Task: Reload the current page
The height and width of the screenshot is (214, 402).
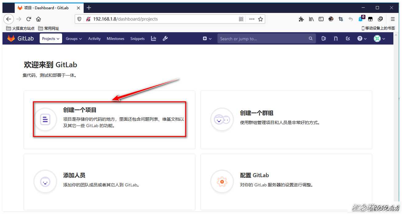Action: click(29, 19)
